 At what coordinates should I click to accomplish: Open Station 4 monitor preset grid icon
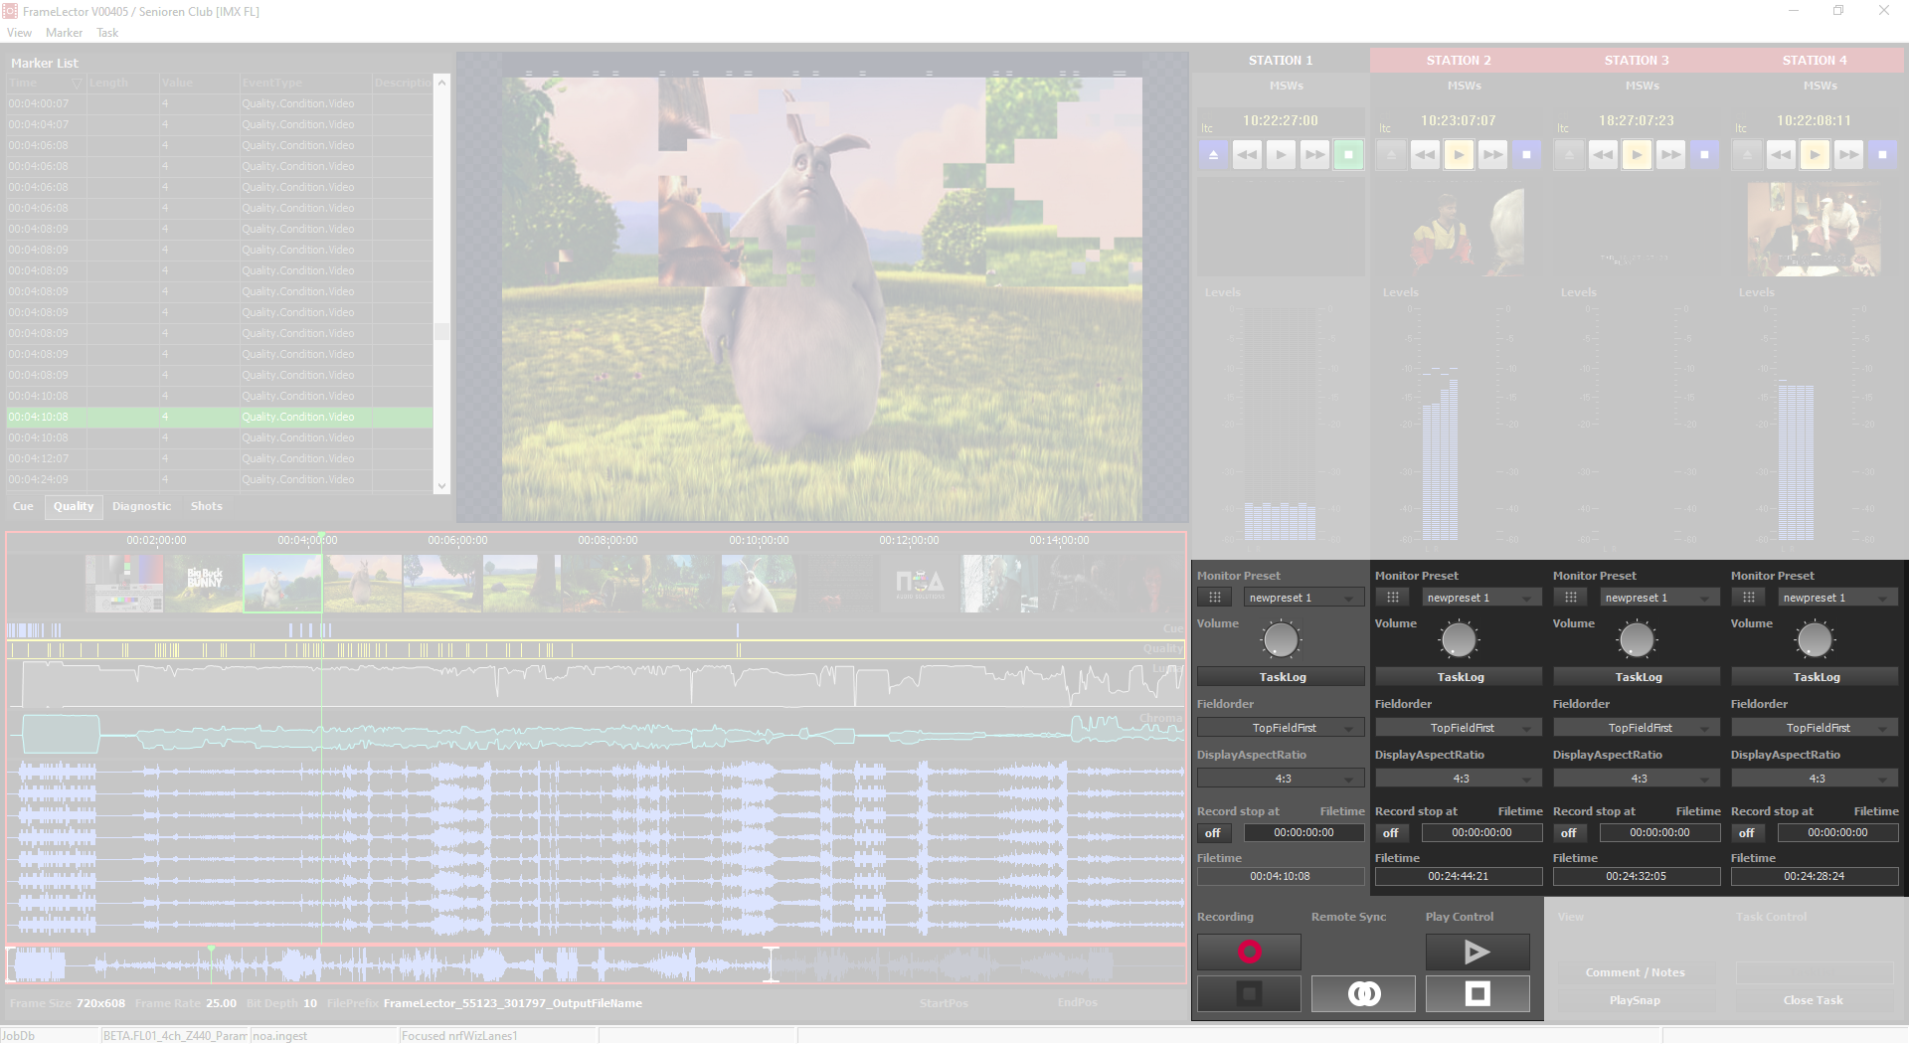1749,598
